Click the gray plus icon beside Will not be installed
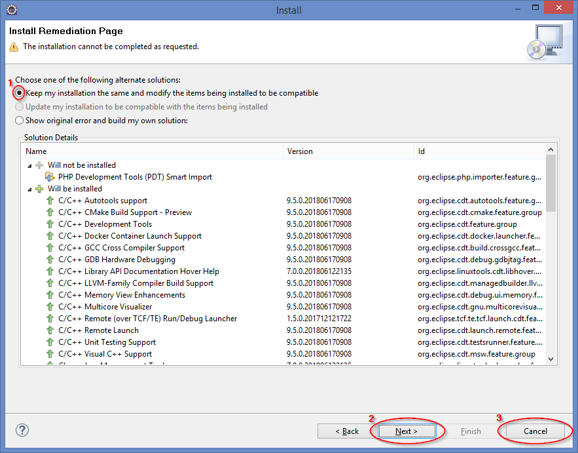The width and height of the screenshot is (578, 453). point(39,165)
